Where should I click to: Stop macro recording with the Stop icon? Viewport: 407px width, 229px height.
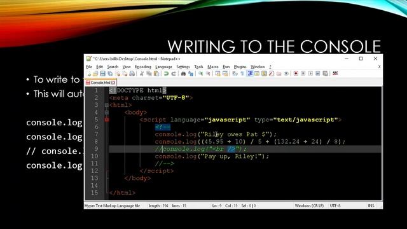(303, 74)
